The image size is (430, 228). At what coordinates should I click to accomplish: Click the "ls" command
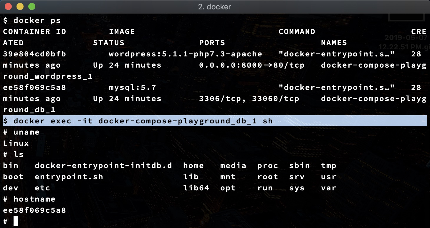[19, 155]
